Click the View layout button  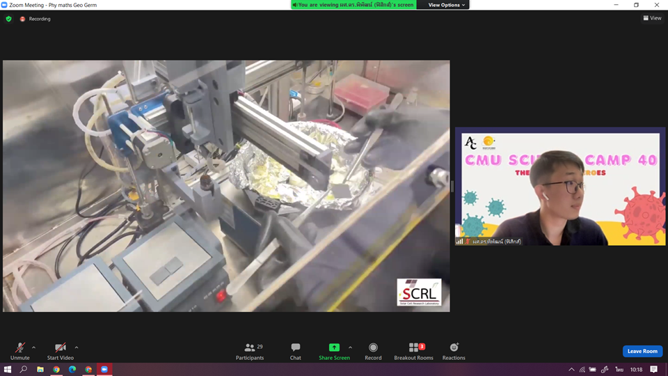pyautogui.click(x=652, y=18)
